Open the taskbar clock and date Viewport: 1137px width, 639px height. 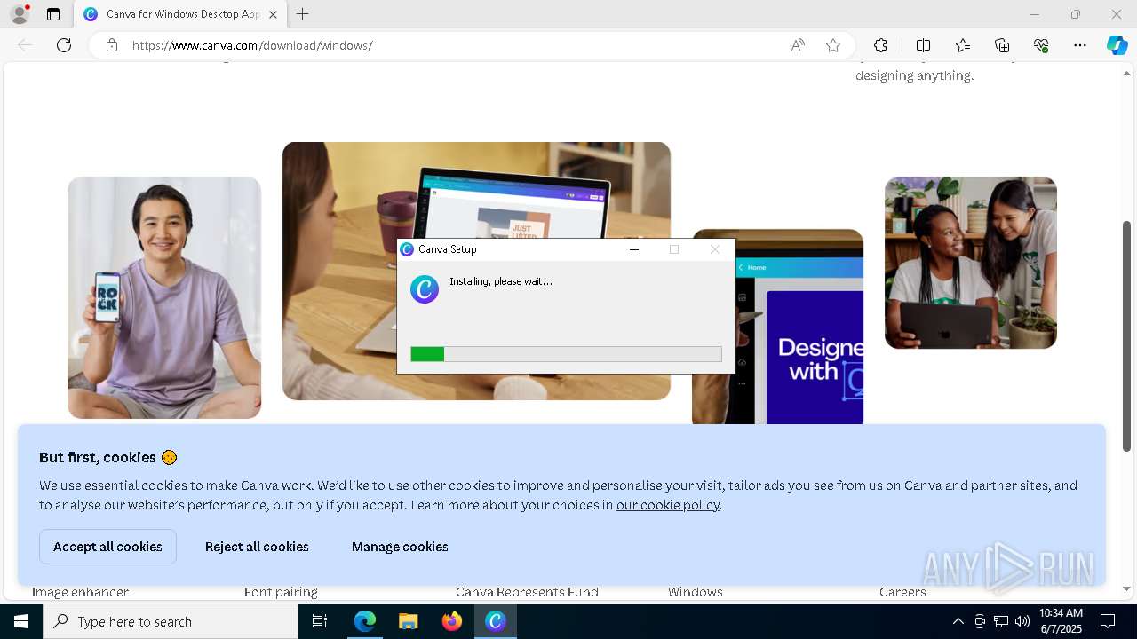[1061, 621]
